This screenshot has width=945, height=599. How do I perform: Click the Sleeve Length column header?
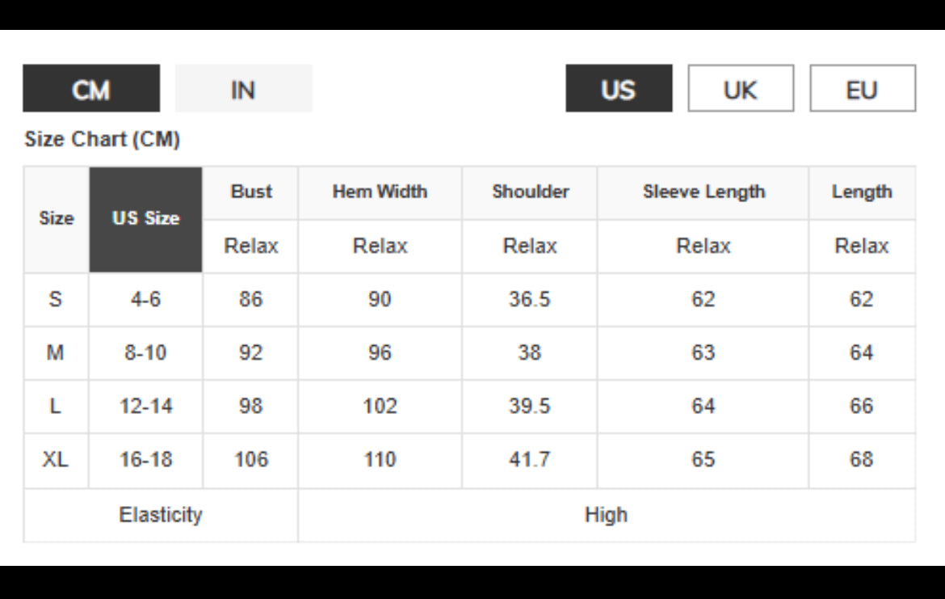[703, 192]
